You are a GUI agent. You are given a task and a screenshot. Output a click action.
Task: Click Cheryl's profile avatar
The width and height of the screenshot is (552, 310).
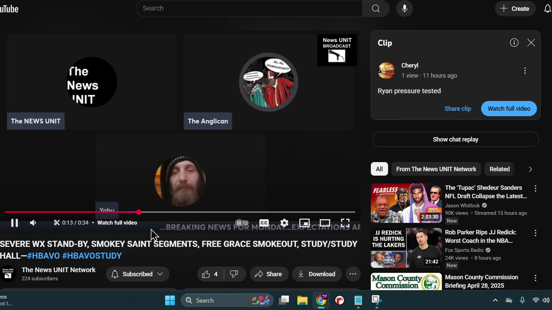pos(386,70)
